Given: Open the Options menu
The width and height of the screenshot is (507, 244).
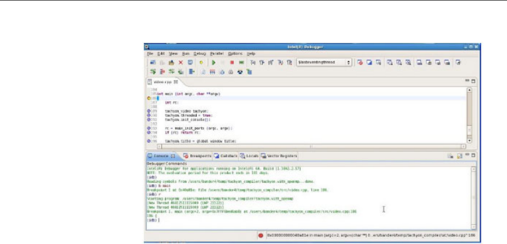Looking at the screenshot, I should tap(235, 54).
